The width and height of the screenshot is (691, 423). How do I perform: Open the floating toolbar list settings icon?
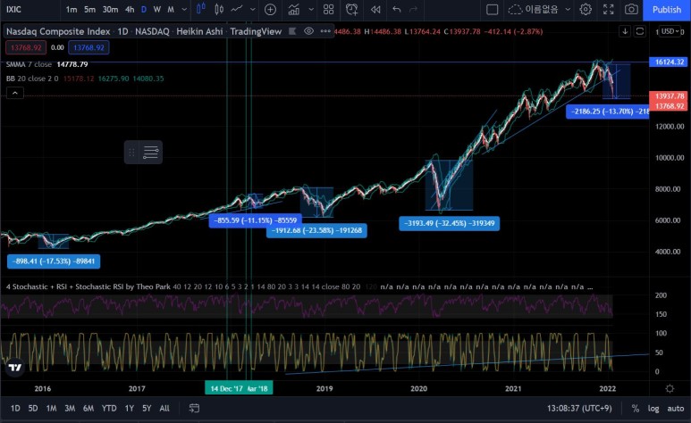tap(151, 153)
